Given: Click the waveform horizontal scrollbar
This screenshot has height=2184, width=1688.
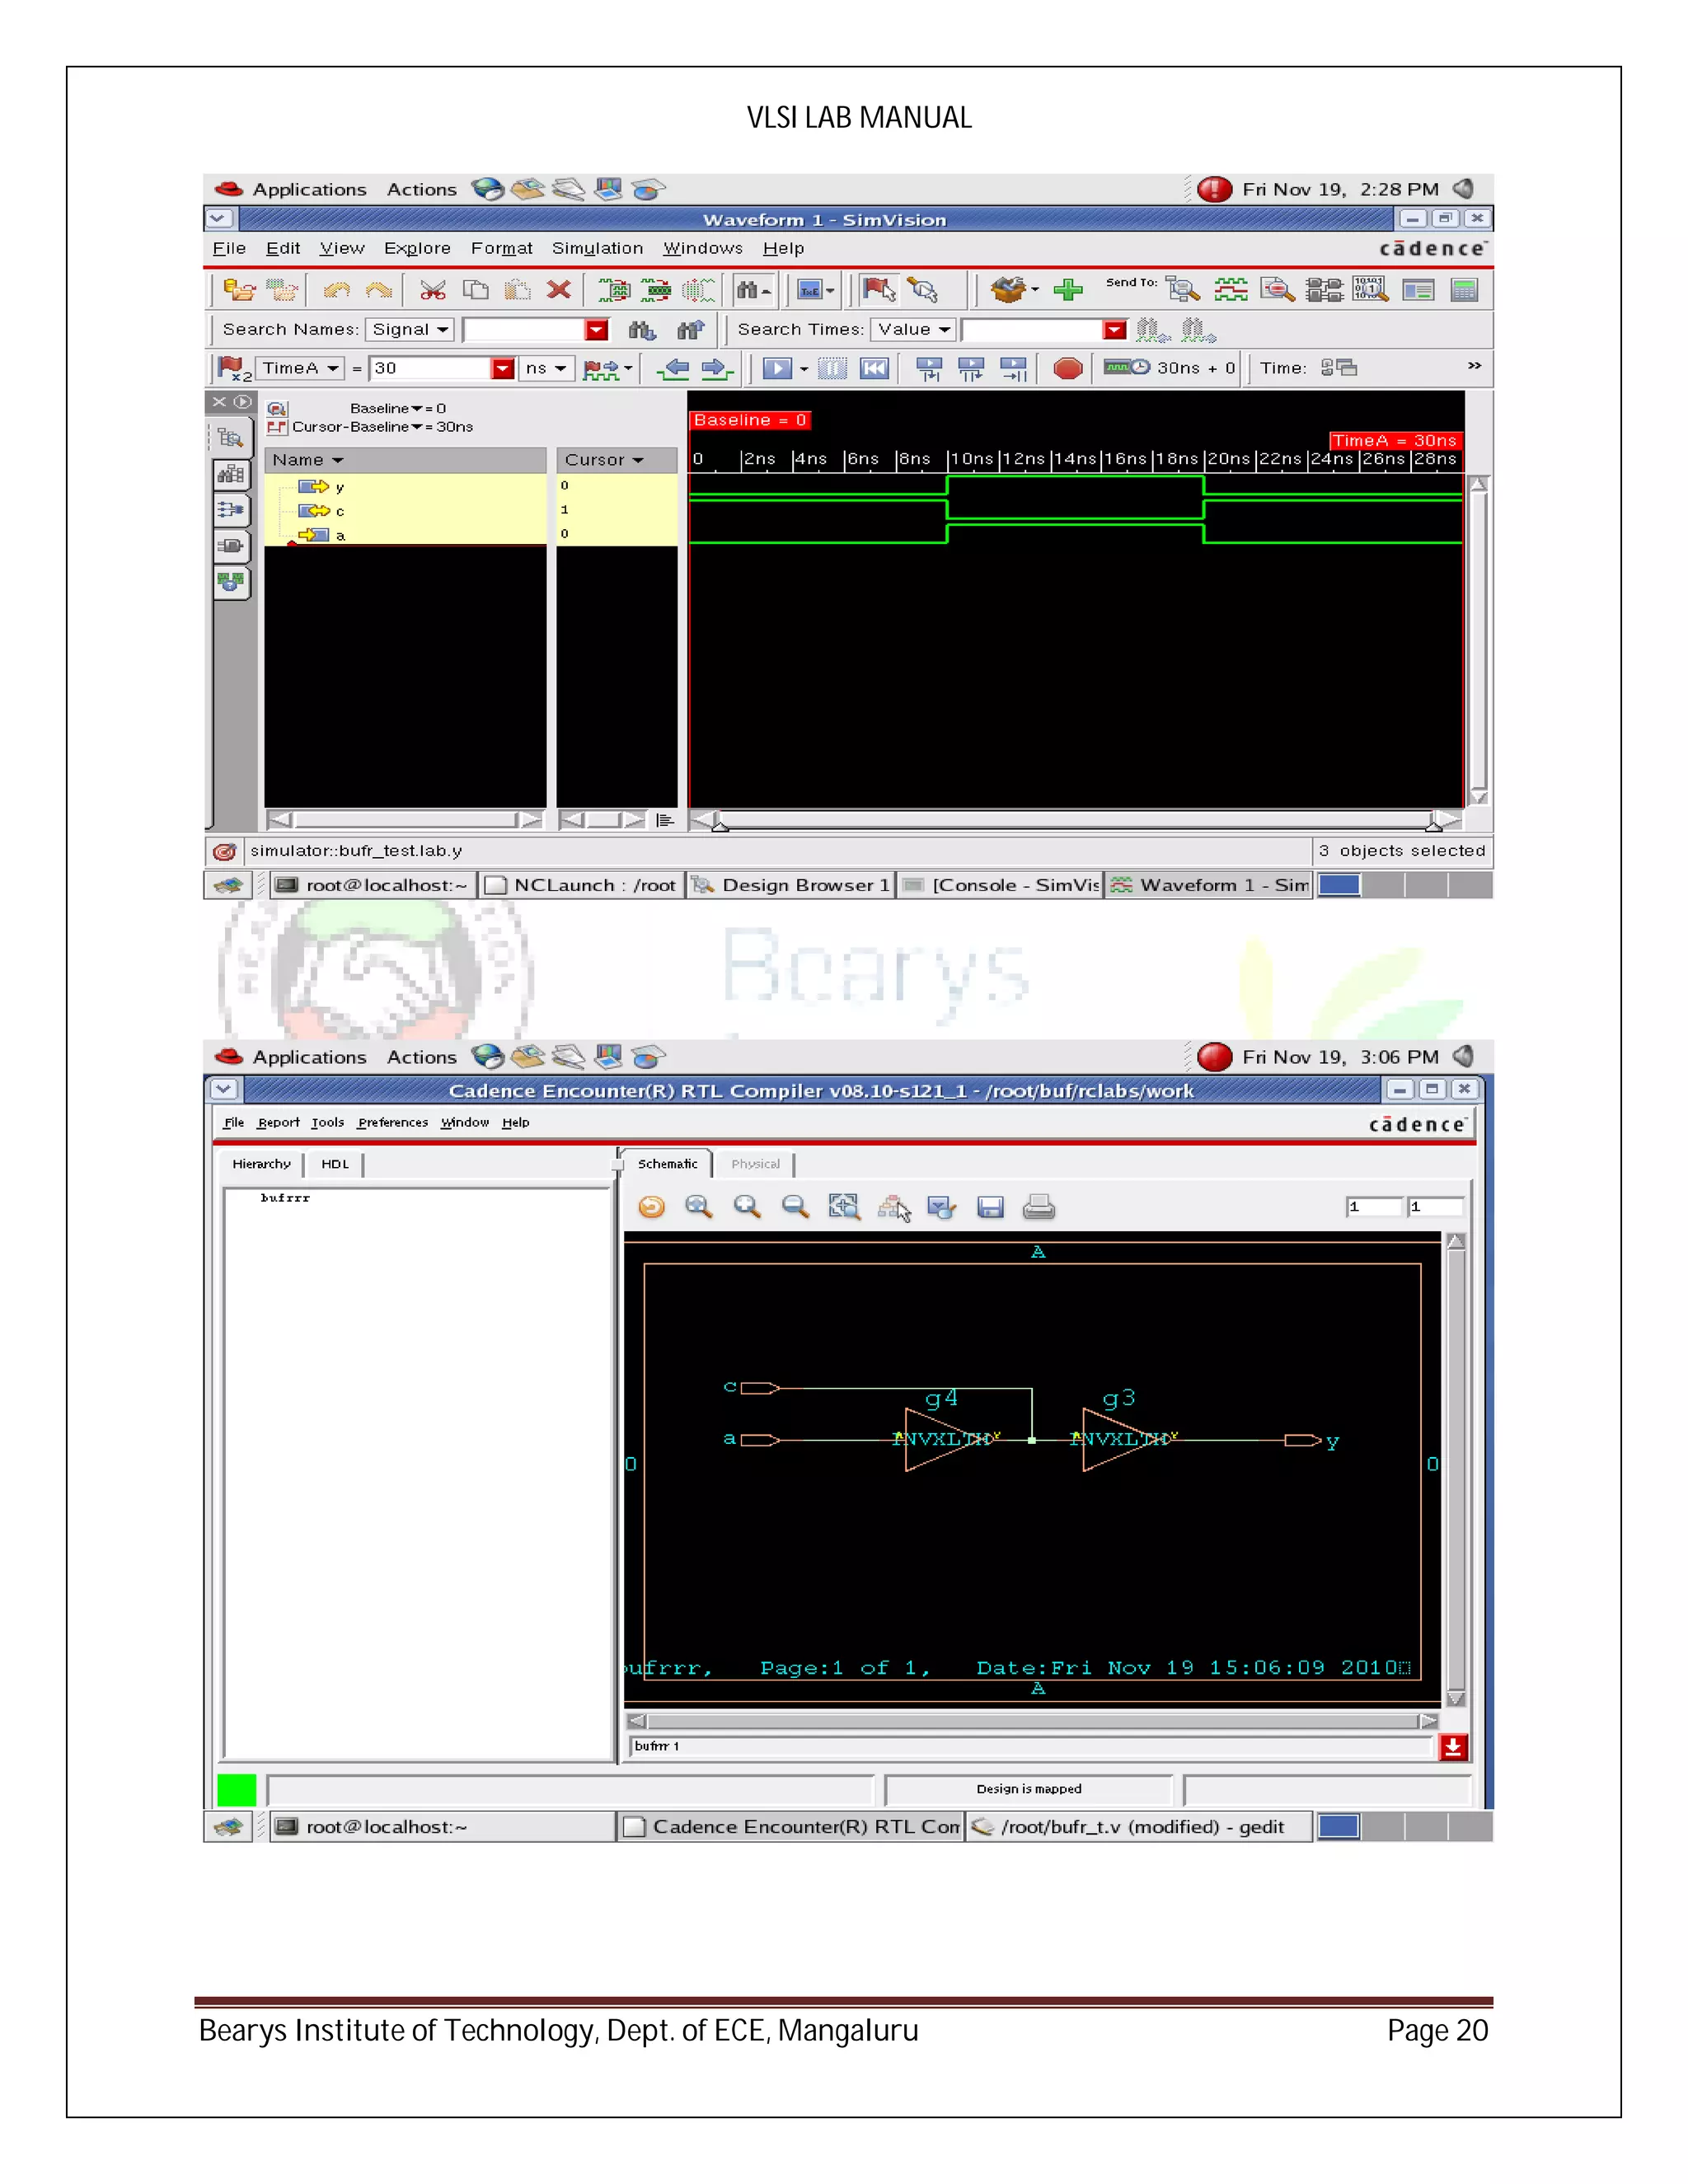Looking at the screenshot, I should 1075,820.
